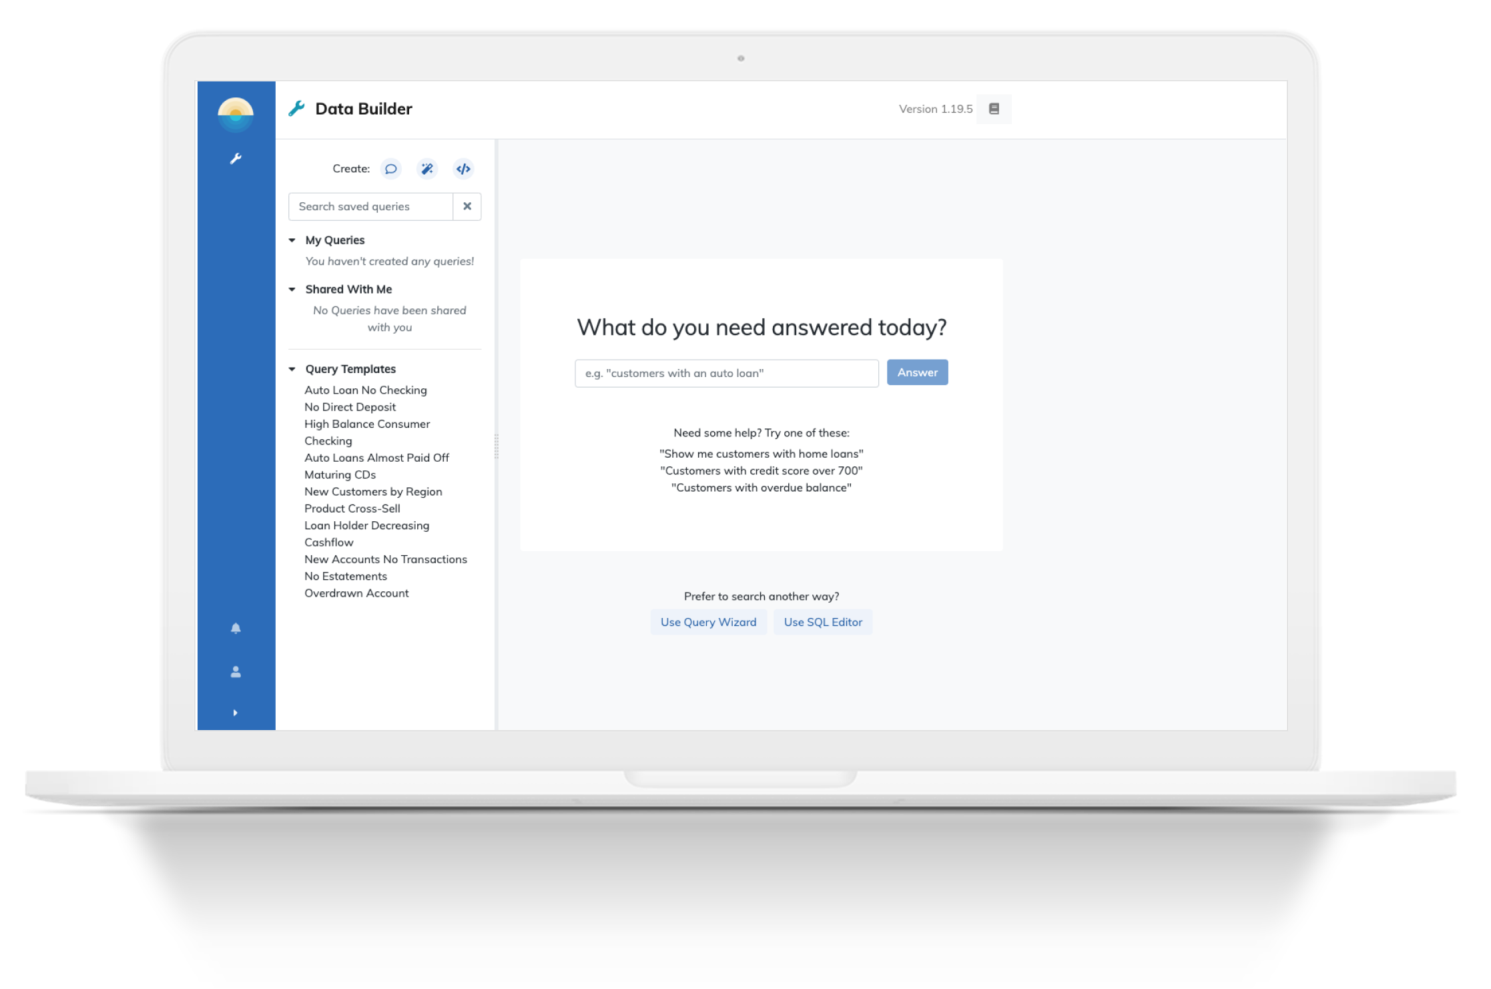1491x989 pixels.
Task: Select the SQL/code editor create icon
Action: (465, 169)
